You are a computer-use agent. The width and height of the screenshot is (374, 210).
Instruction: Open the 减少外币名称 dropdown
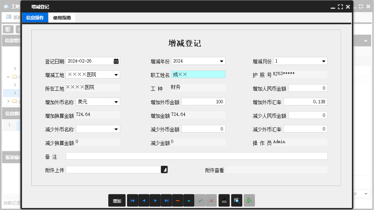116,128
